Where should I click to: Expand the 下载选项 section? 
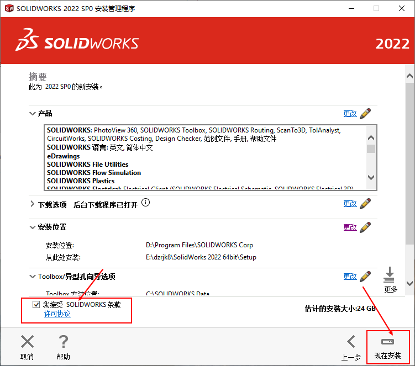click(x=32, y=204)
